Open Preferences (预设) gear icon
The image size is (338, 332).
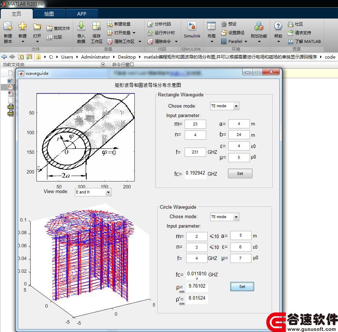pyautogui.click(x=224, y=24)
